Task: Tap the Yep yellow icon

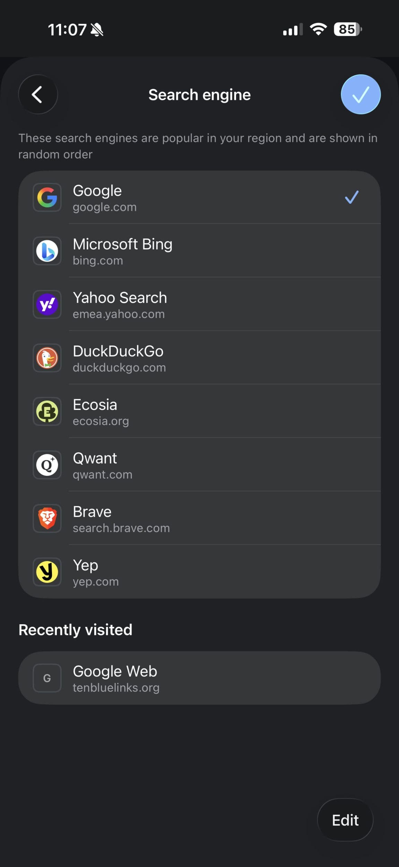Action: tap(47, 572)
